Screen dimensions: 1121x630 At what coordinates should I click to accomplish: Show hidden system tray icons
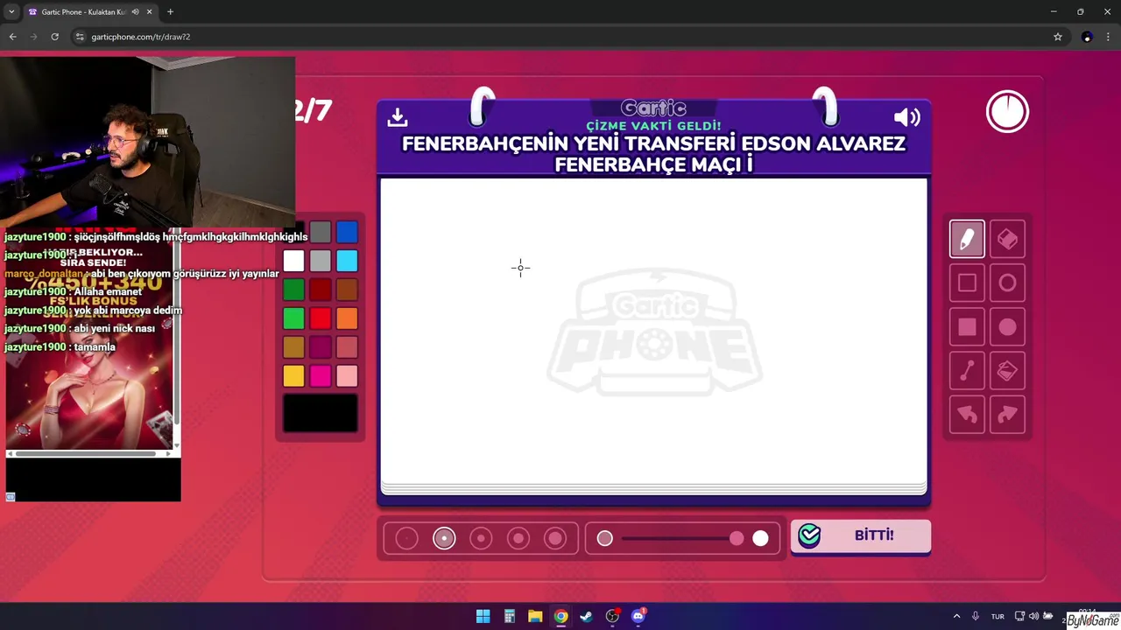(x=956, y=616)
